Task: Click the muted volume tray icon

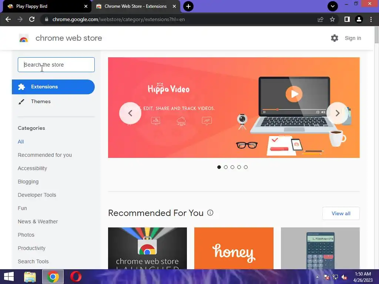Action: pos(344,277)
